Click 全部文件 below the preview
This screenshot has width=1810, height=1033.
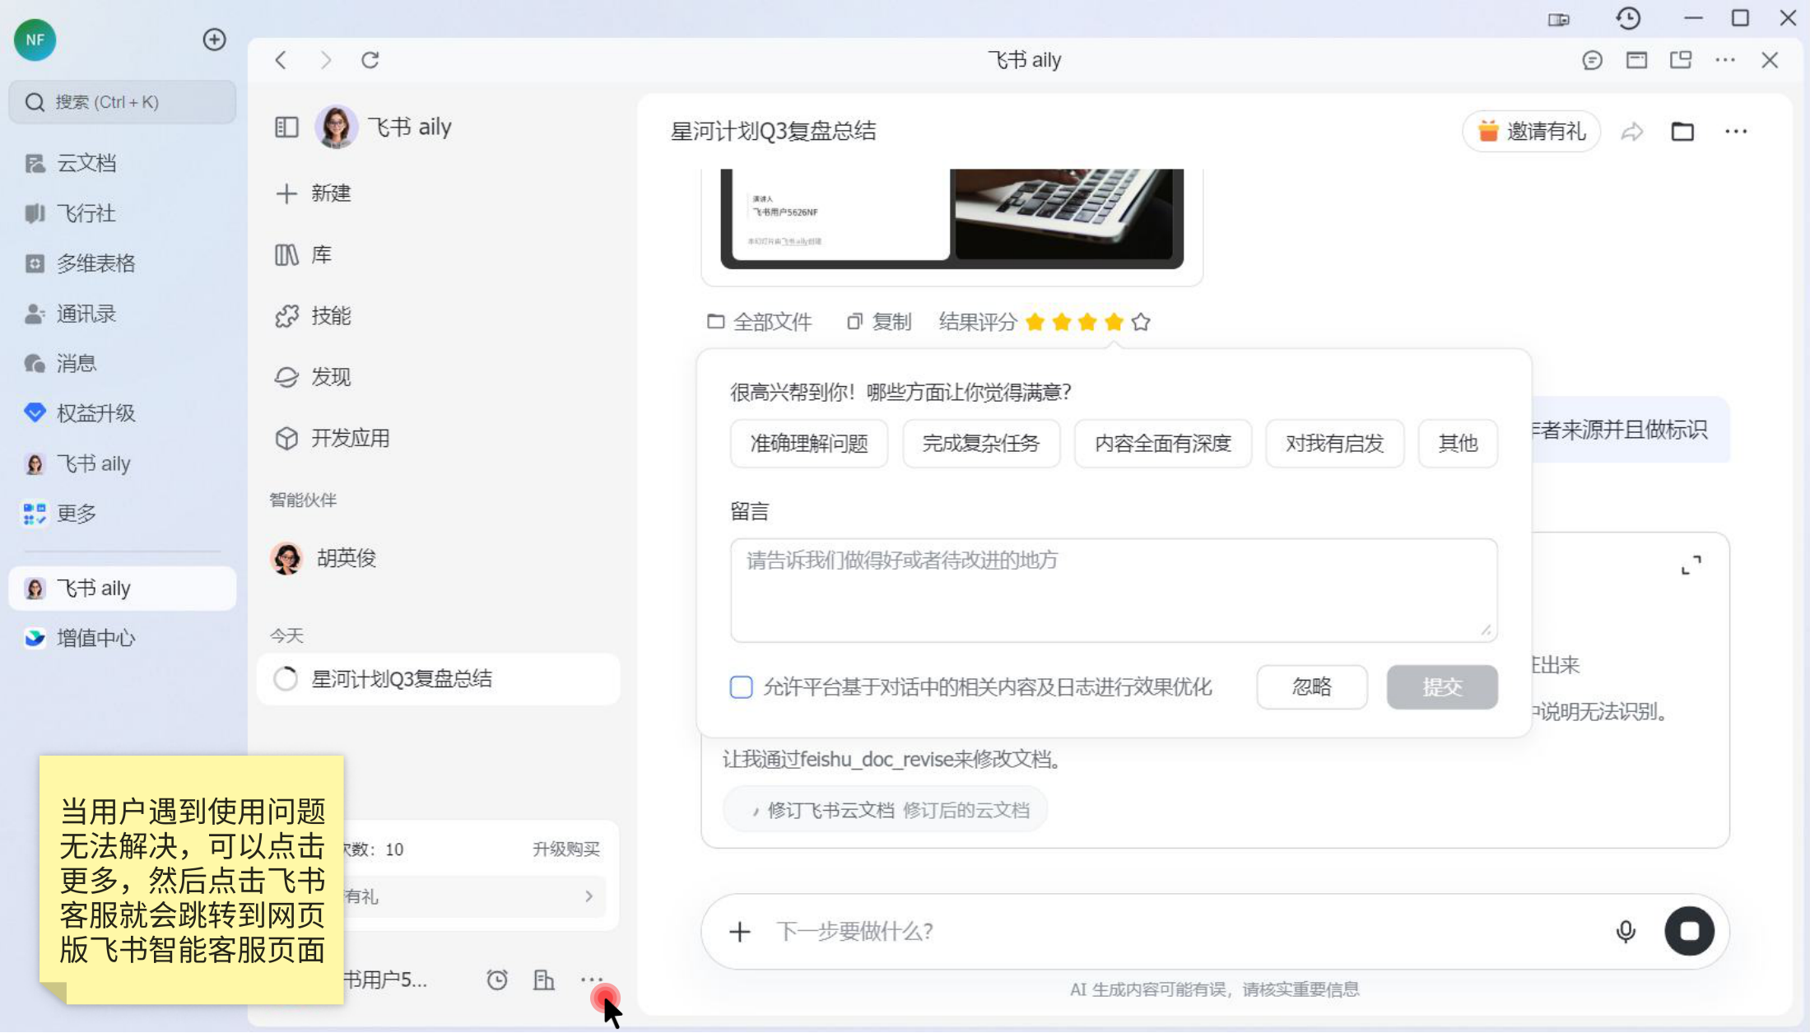coord(760,322)
